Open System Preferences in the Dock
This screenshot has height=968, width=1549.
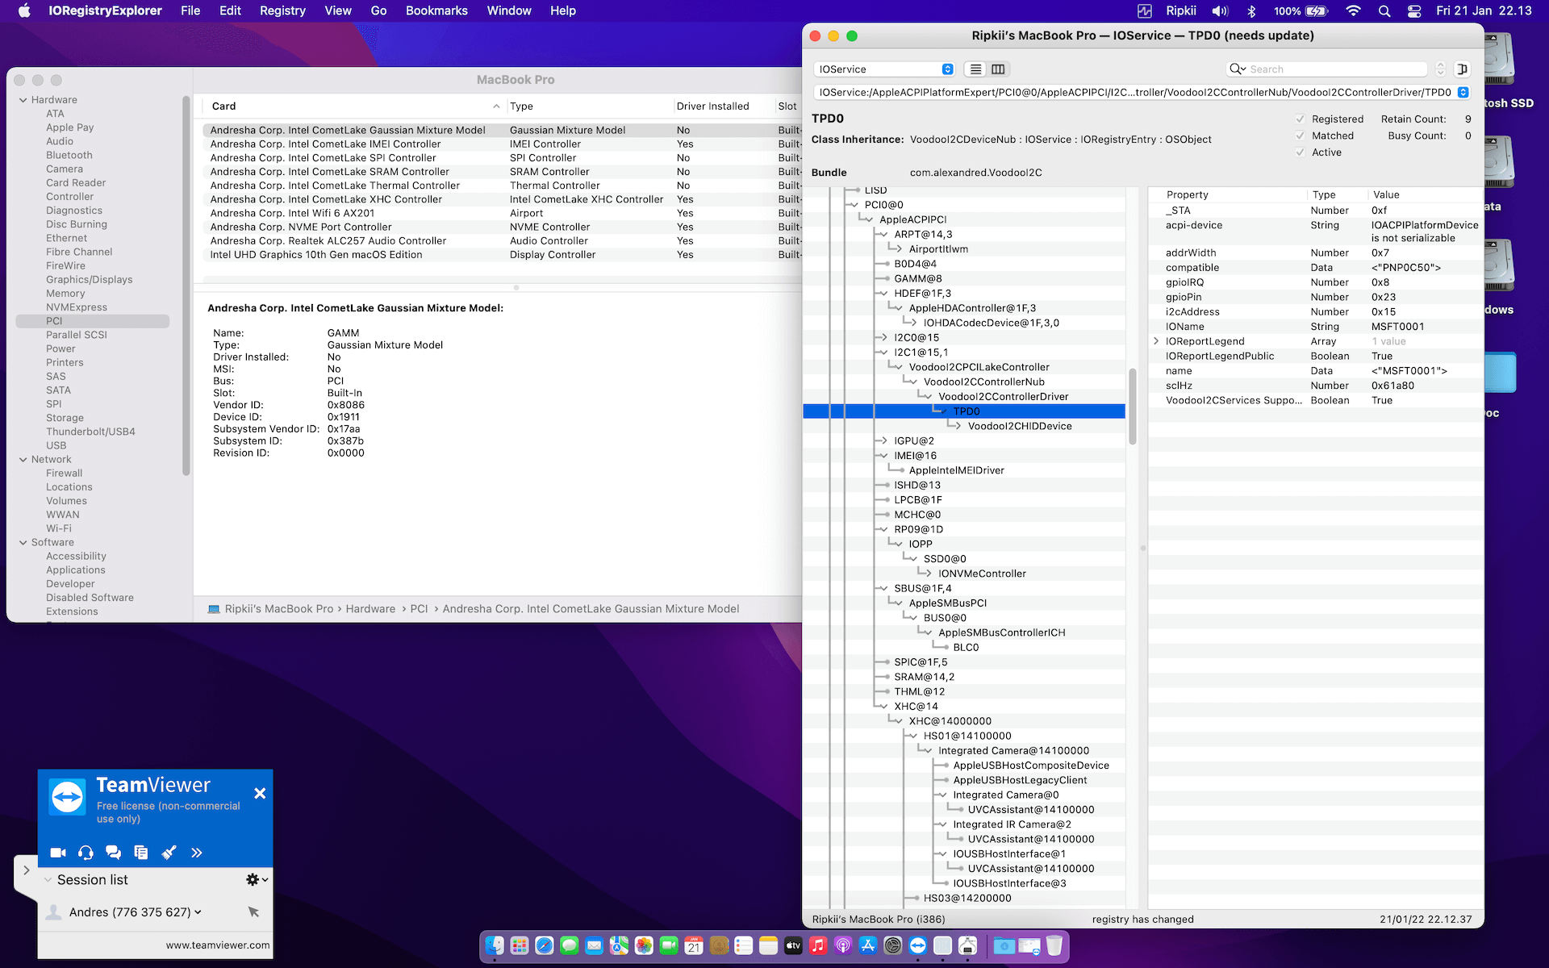click(x=893, y=945)
